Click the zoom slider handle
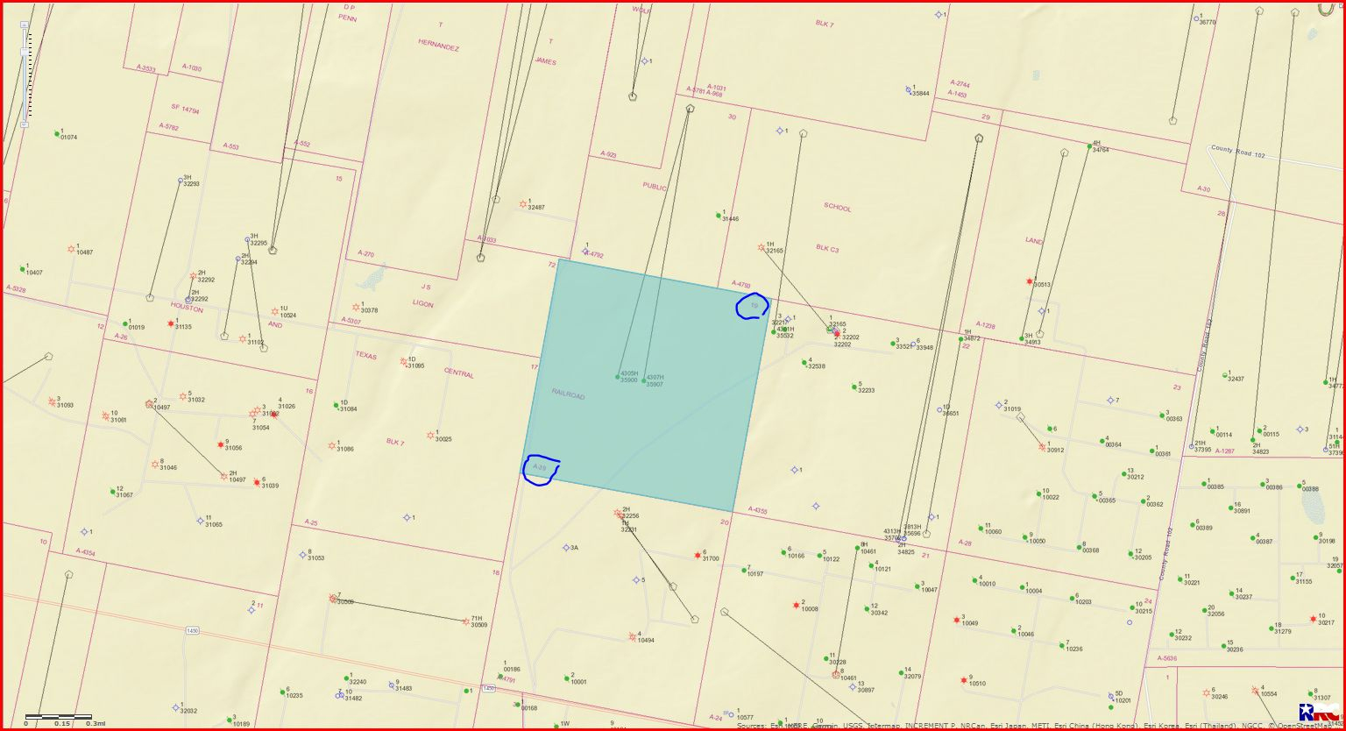1346x731 pixels. point(24,53)
